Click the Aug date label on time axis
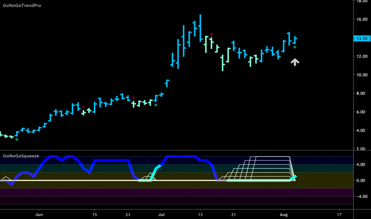Screen dimensions: 371x219 pos(284,215)
